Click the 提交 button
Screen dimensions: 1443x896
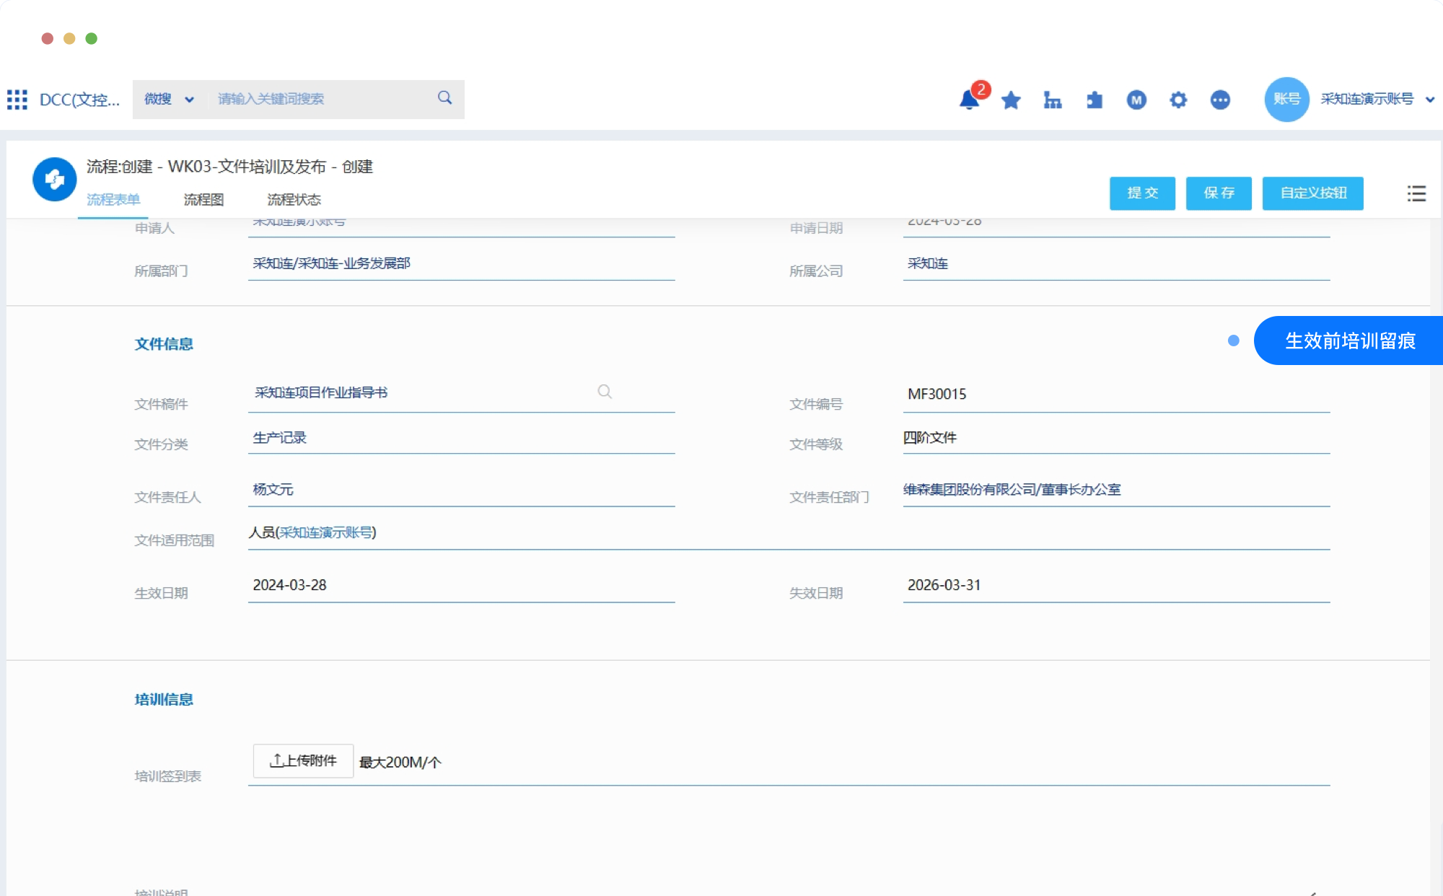(1142, 193)
